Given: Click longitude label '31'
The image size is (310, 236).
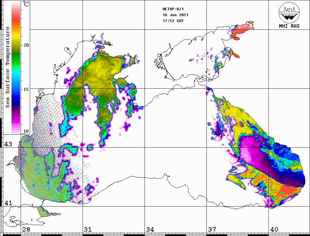Looking at the screenshot, I should click(x=88, y=230).
